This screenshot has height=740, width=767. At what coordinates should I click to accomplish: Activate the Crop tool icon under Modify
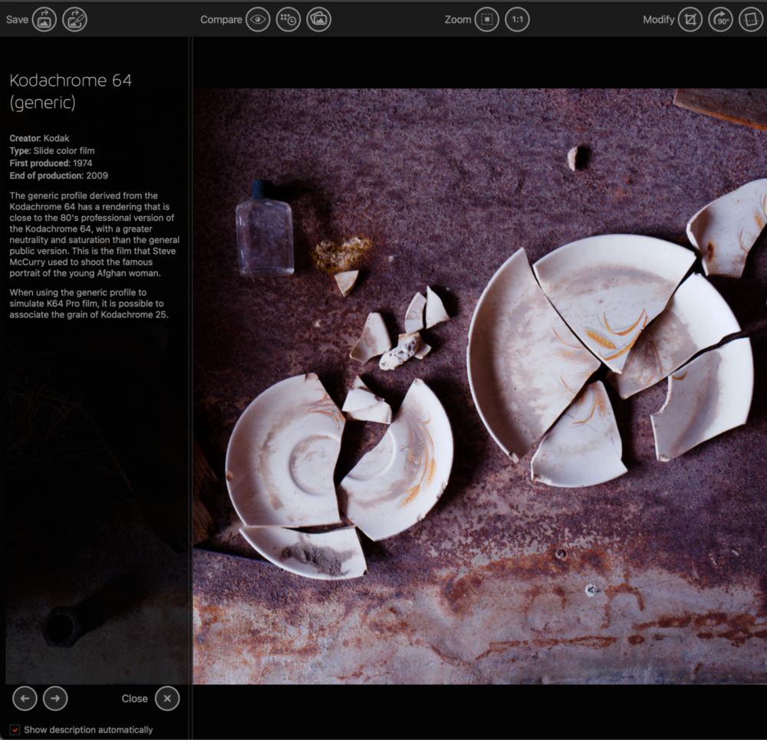tap(690, 19)
